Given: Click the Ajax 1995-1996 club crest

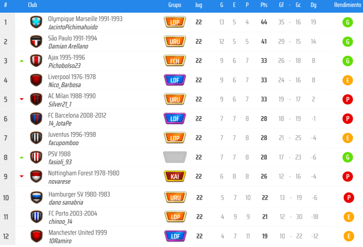Looking at the screenshot, I should [36, 61].
